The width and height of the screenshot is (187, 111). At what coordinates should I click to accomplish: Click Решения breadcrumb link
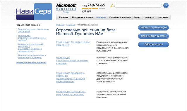71,25
